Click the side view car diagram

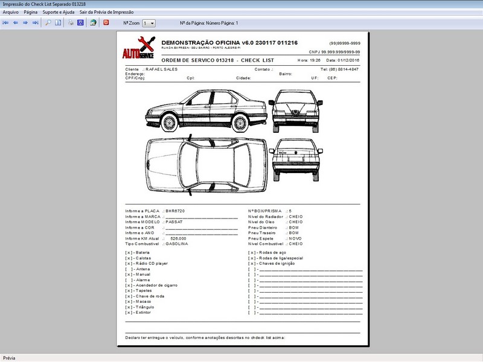click(206, 111)
